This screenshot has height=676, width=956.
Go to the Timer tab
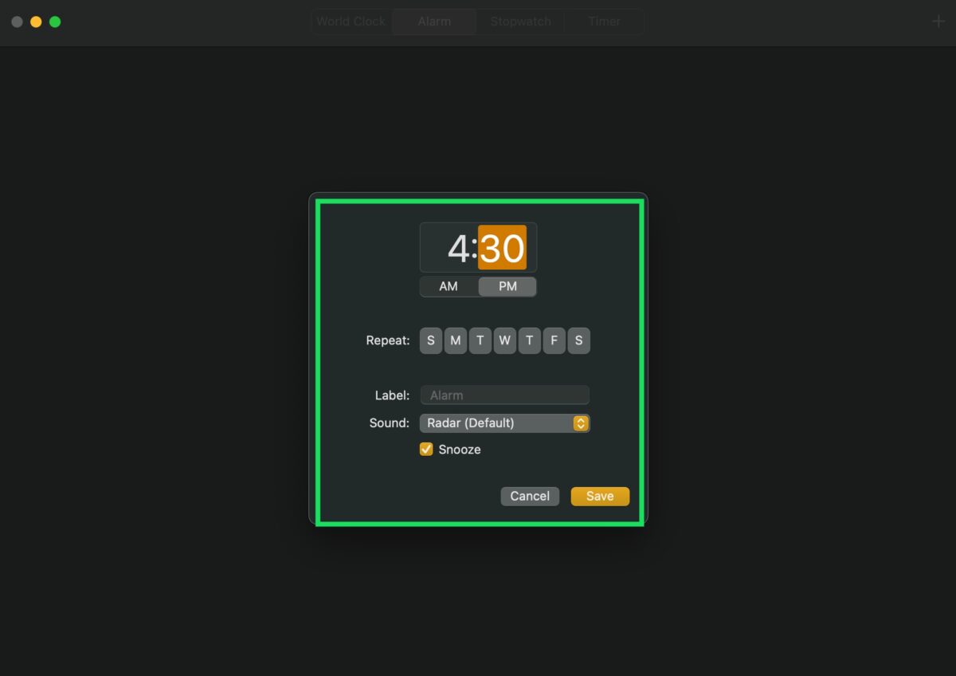604,22
